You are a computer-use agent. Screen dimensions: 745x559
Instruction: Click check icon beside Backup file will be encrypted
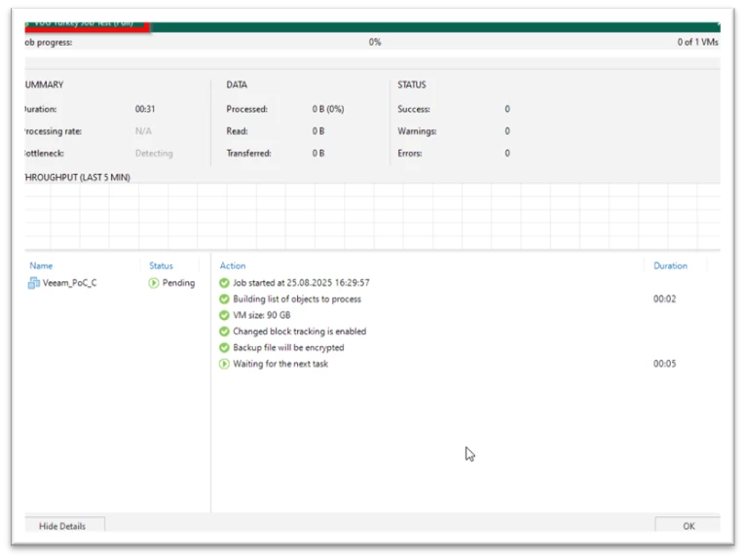coord(224,347)
